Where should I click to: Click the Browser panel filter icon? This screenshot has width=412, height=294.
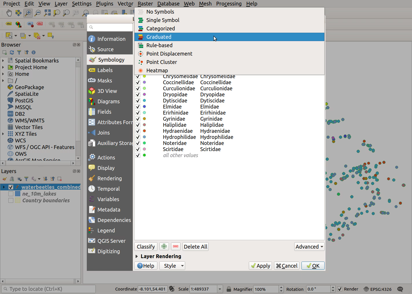pyautogui.click(x=19, y=52)
